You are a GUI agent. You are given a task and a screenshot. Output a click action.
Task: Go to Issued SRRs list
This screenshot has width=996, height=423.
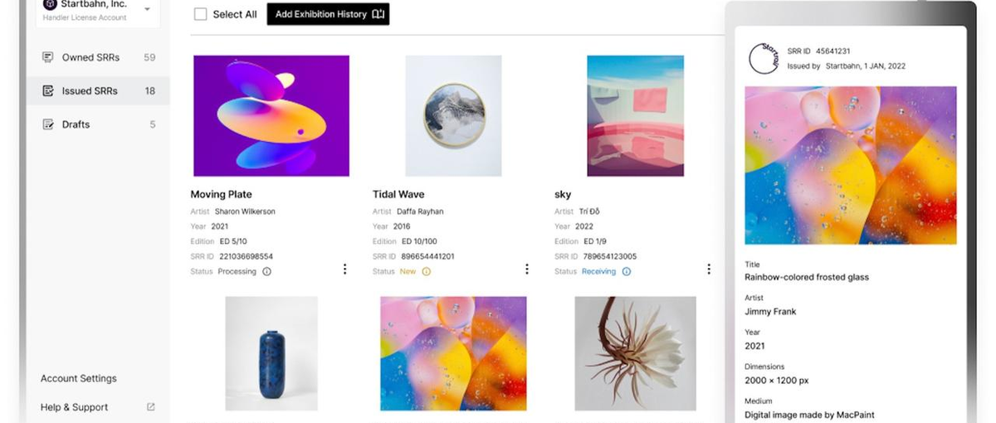coord(90,90)
